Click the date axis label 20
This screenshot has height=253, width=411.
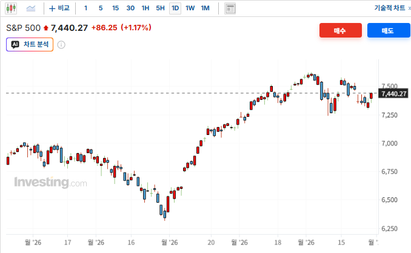click(x=211, y=243)
